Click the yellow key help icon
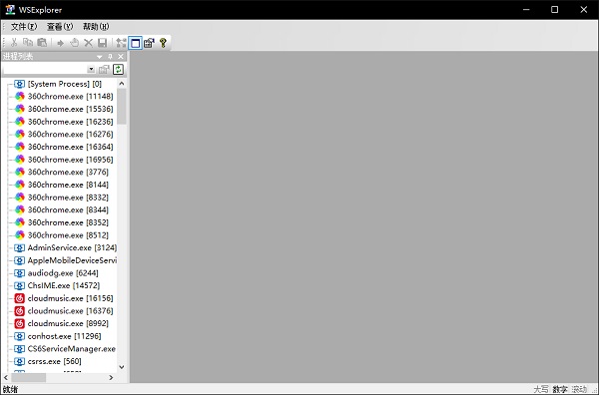The width and height of the screenshot is (599, 395). 163,43
